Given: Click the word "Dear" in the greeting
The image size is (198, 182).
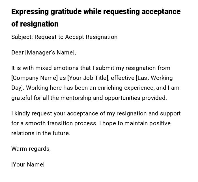Looking at the screenshot, I should coord(18,52).
